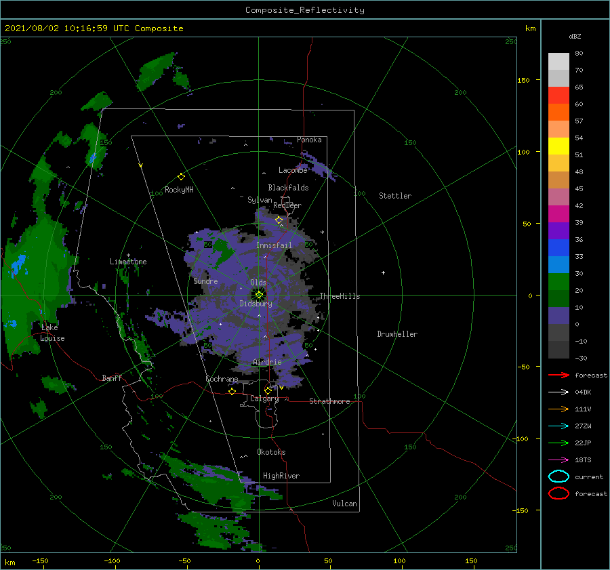Click the magenta 18TS arrow icon

pyautogui.click(x=558, y=460)
